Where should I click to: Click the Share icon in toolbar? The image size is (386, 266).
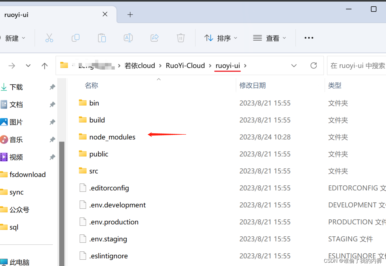(x=155, y=38)
